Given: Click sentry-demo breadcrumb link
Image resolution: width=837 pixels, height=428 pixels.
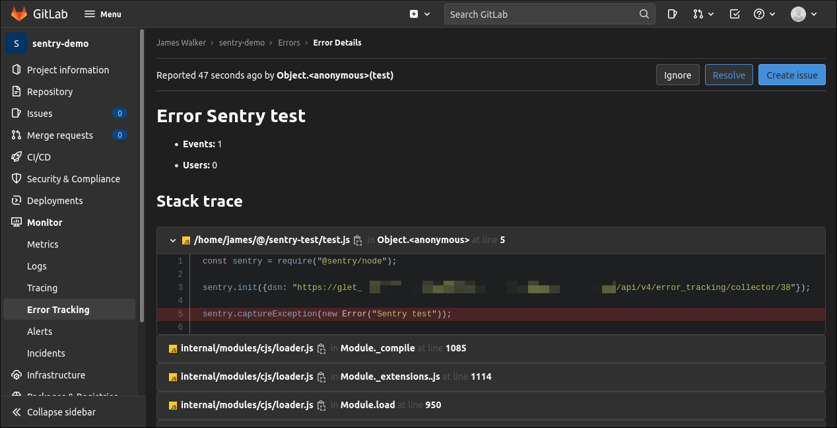Looking at the screenshot, I should 242,42.
